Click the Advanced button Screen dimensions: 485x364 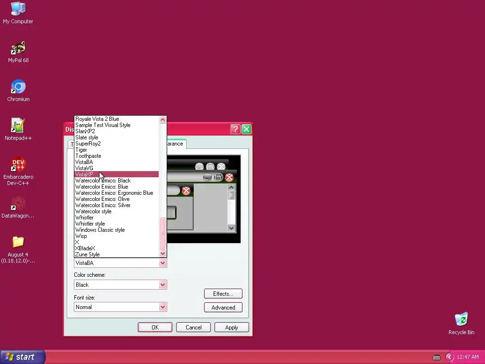click(x=223, y=307)
